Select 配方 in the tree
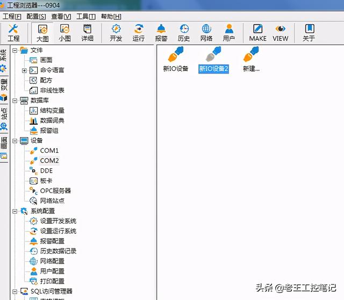 coord(46,80)
